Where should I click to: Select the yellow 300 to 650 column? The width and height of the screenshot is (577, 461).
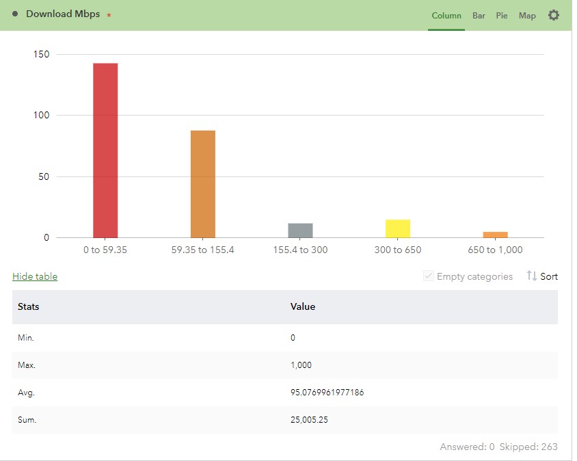coord(398,228)
